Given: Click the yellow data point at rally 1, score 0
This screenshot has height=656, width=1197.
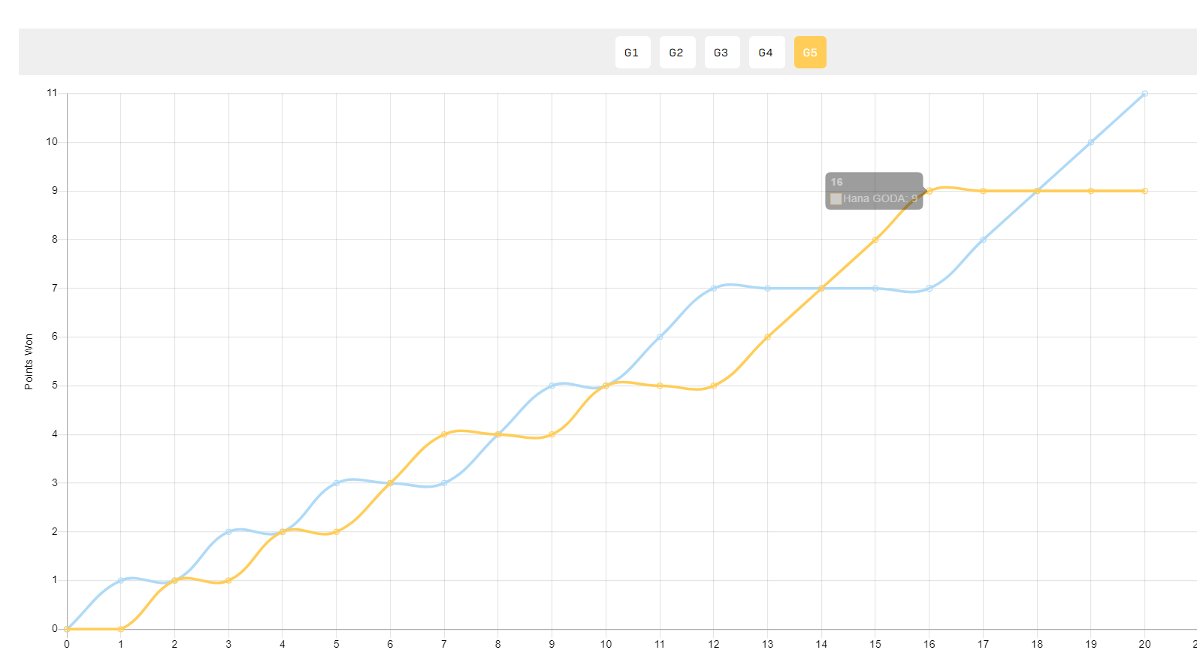Looking at the screenshot, I should click(120, 629).
